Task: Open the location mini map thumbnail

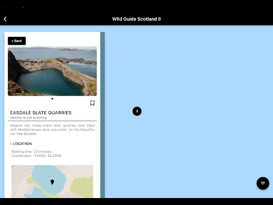Action: [x=52, y=182]
